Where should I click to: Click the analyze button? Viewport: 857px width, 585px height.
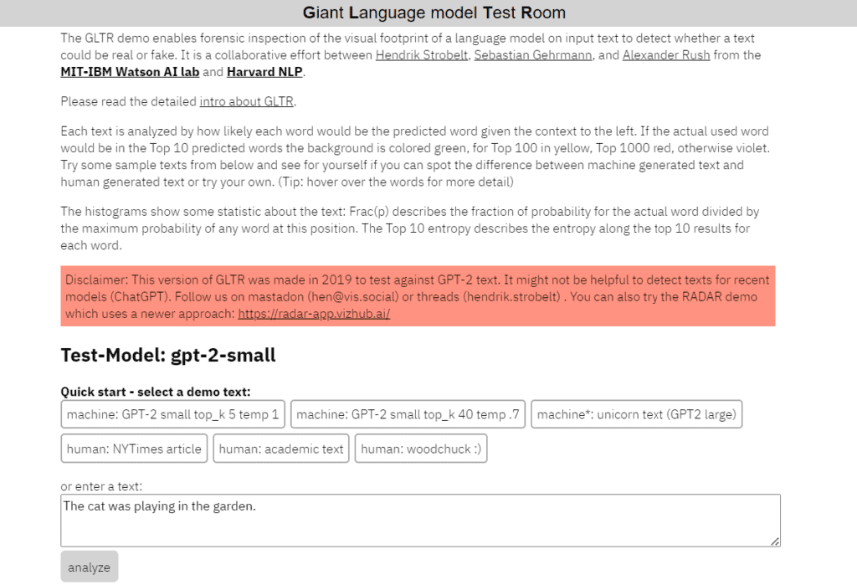point(89,567)
